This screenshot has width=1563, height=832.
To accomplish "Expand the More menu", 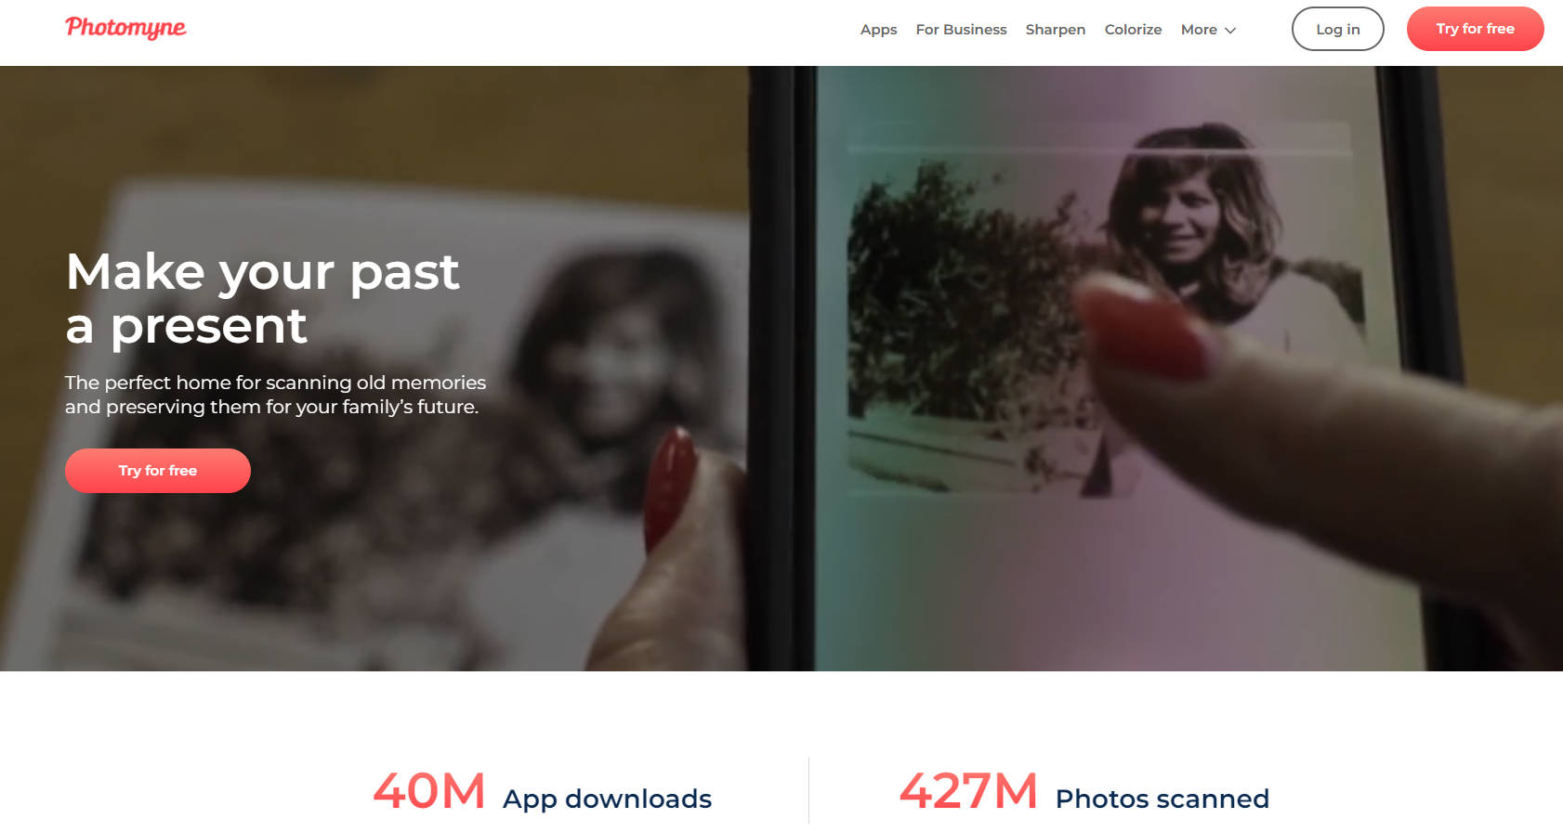I will click(1199, 30).
